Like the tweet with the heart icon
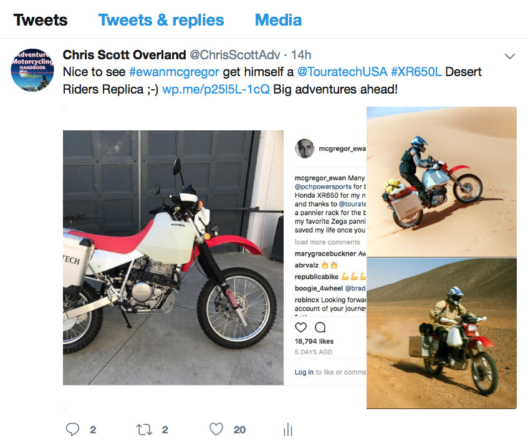The height and width of the screenshot is (444, 528). [216, 429]
